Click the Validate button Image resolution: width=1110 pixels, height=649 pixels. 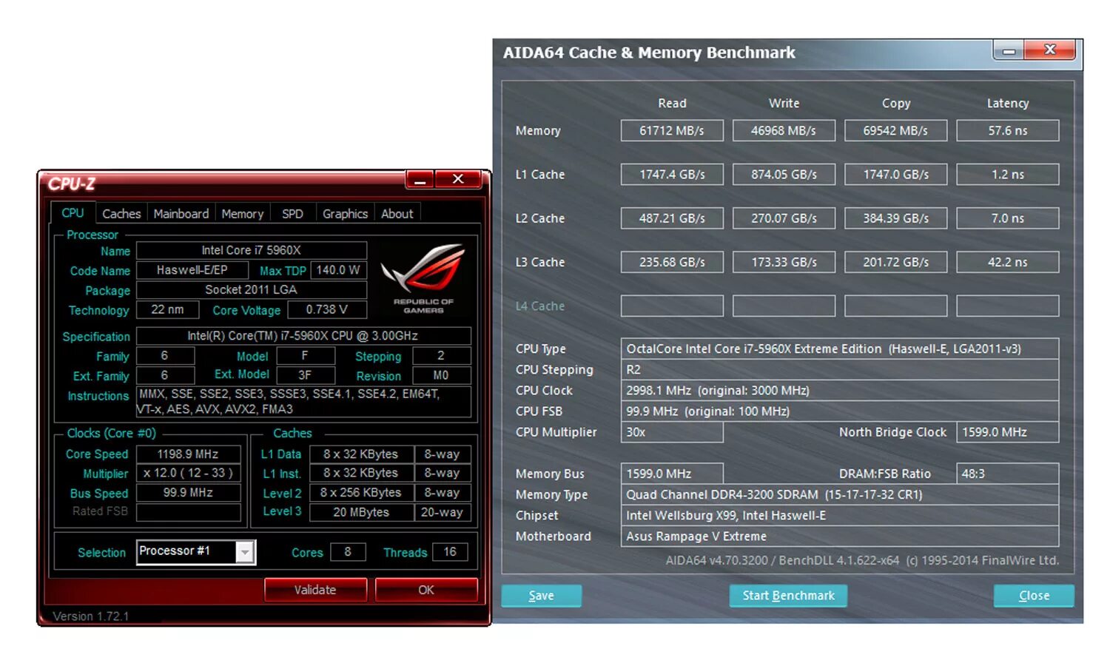(x=315, y=590)
